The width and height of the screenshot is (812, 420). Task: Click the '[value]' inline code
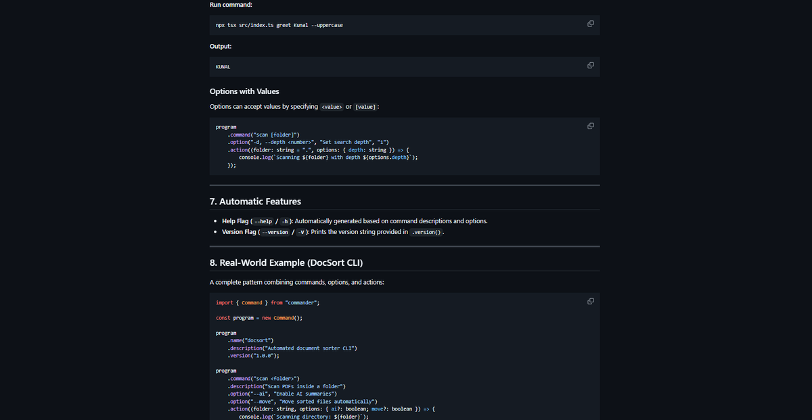[365, 108]
